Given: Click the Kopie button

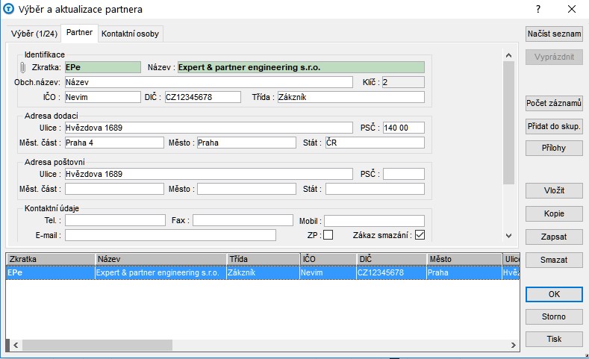Looking at the screenshot, I should (x=554, y=213).
